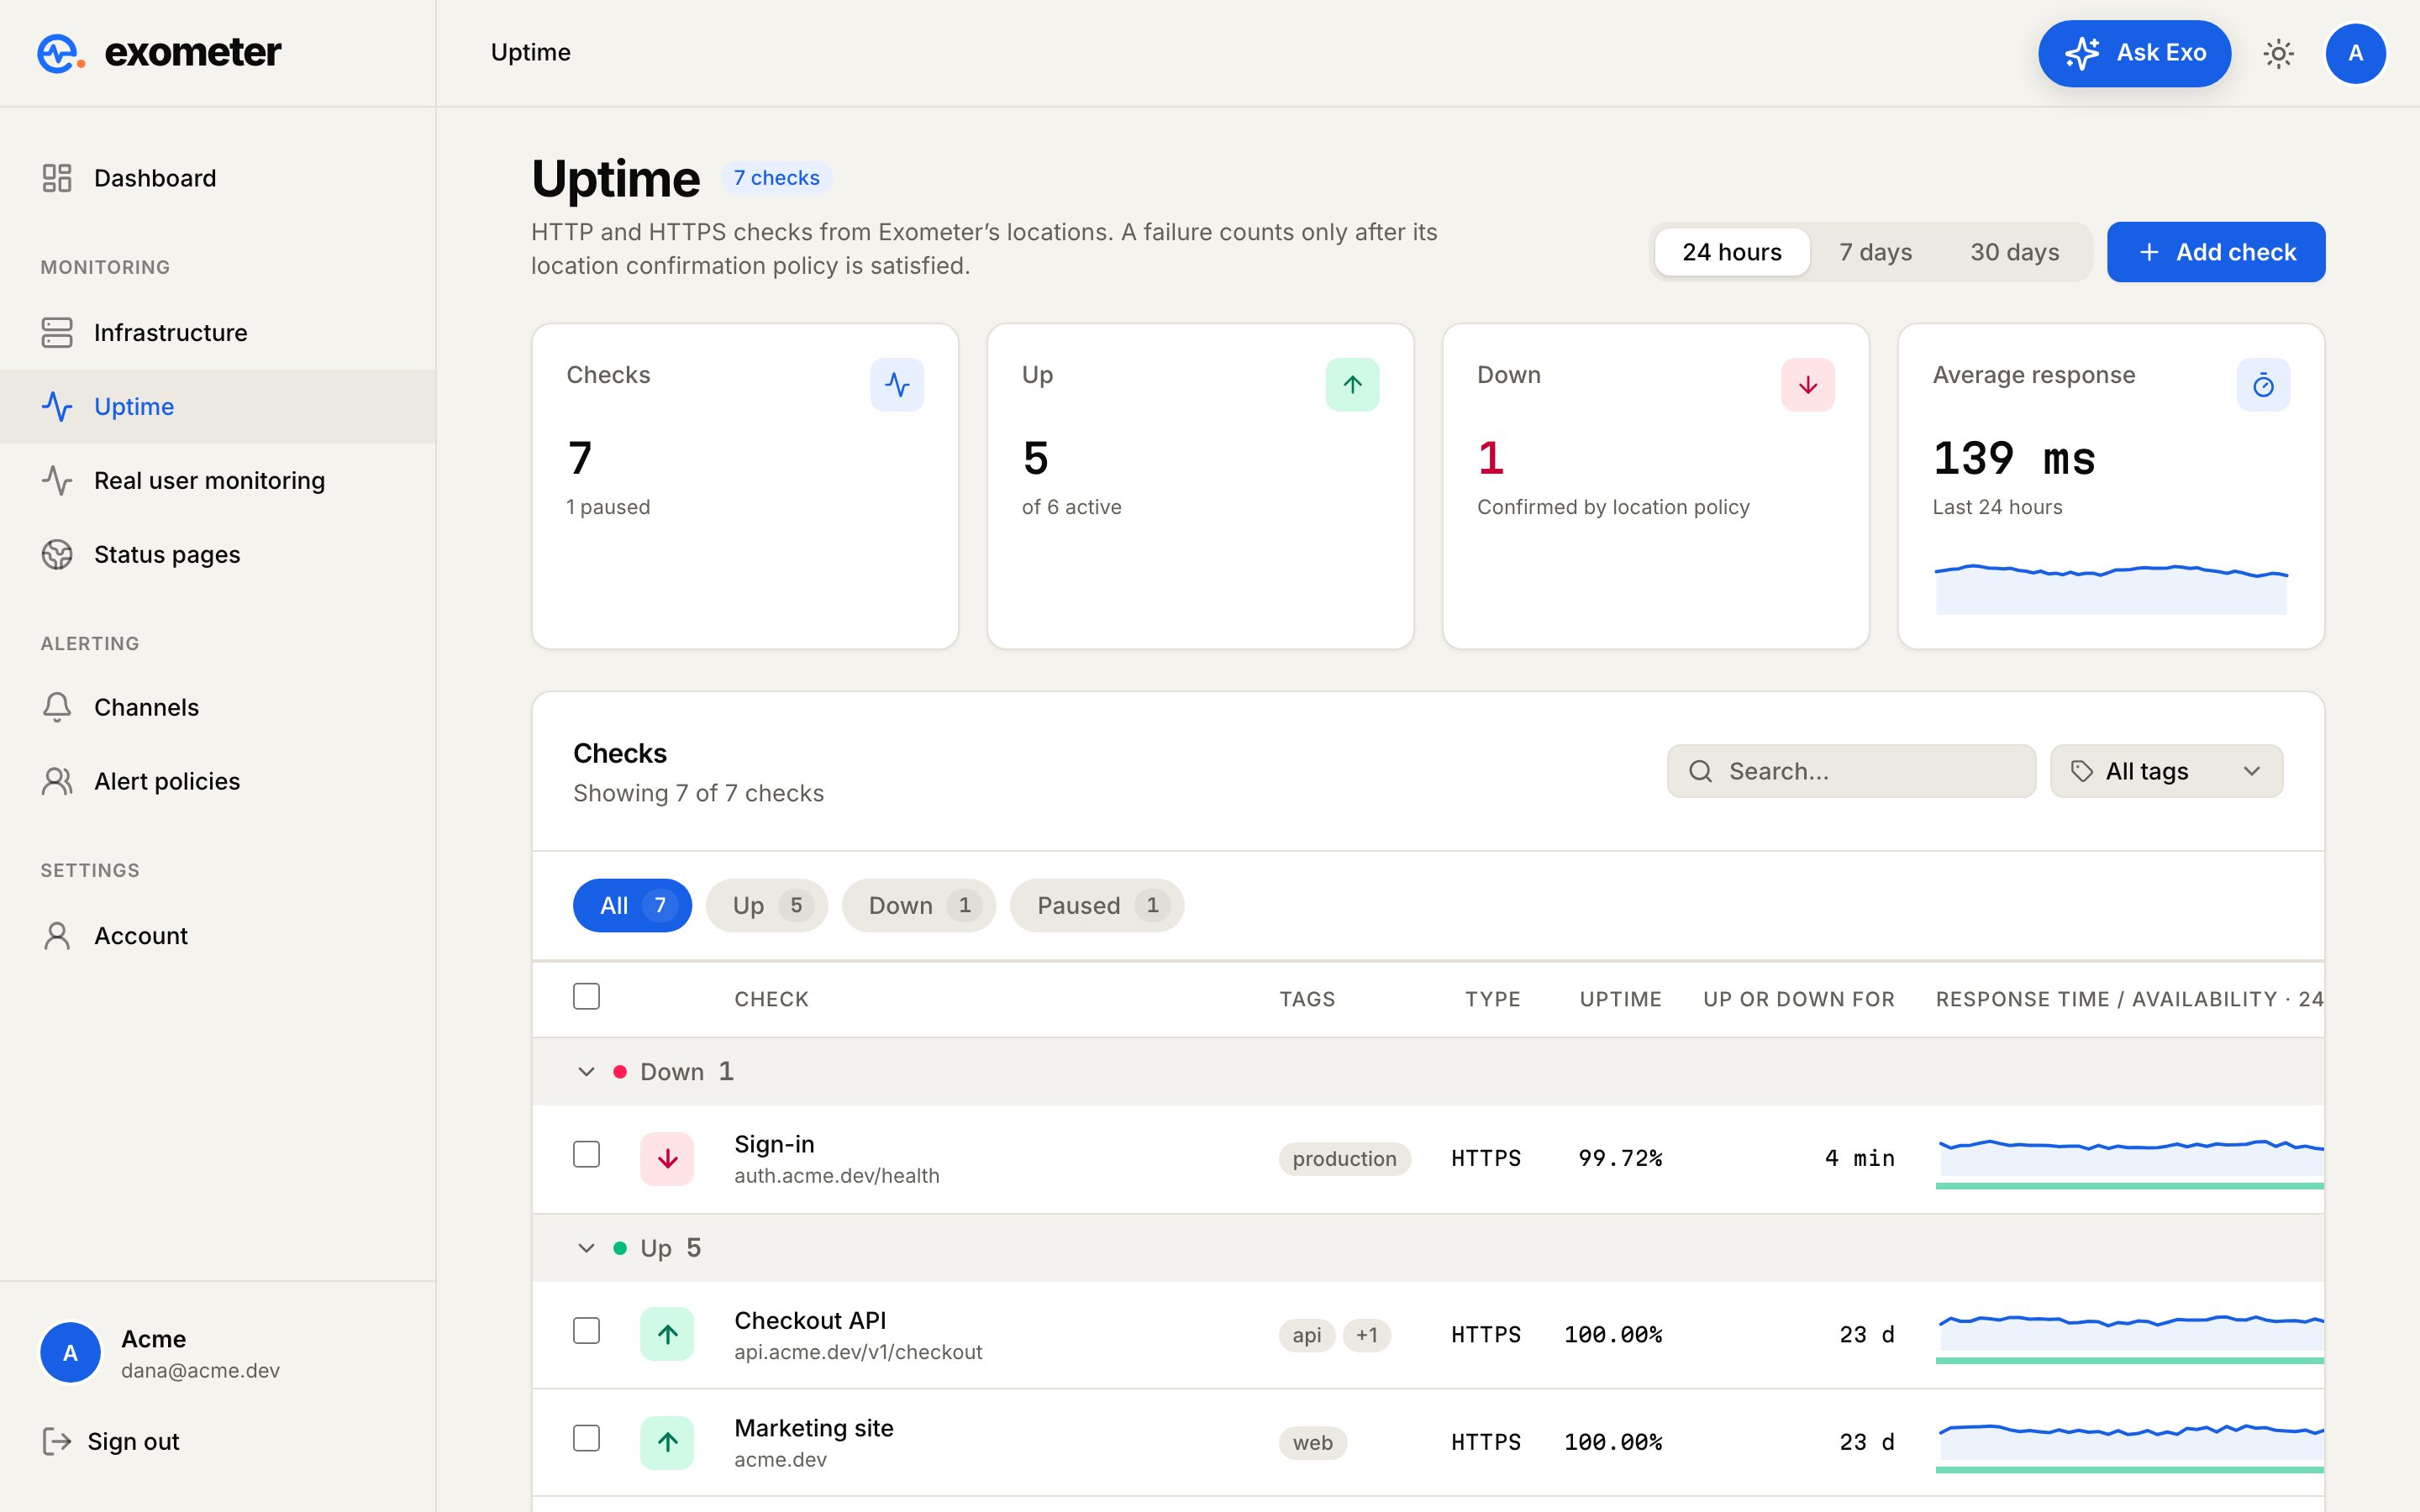Screen dimensions: 2420x1512
Task: Select the 30 days time range
Action: (x=2014, y=252)
